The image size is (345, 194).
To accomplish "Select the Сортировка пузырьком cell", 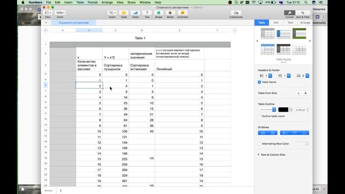I will click(x=115, y=65).
